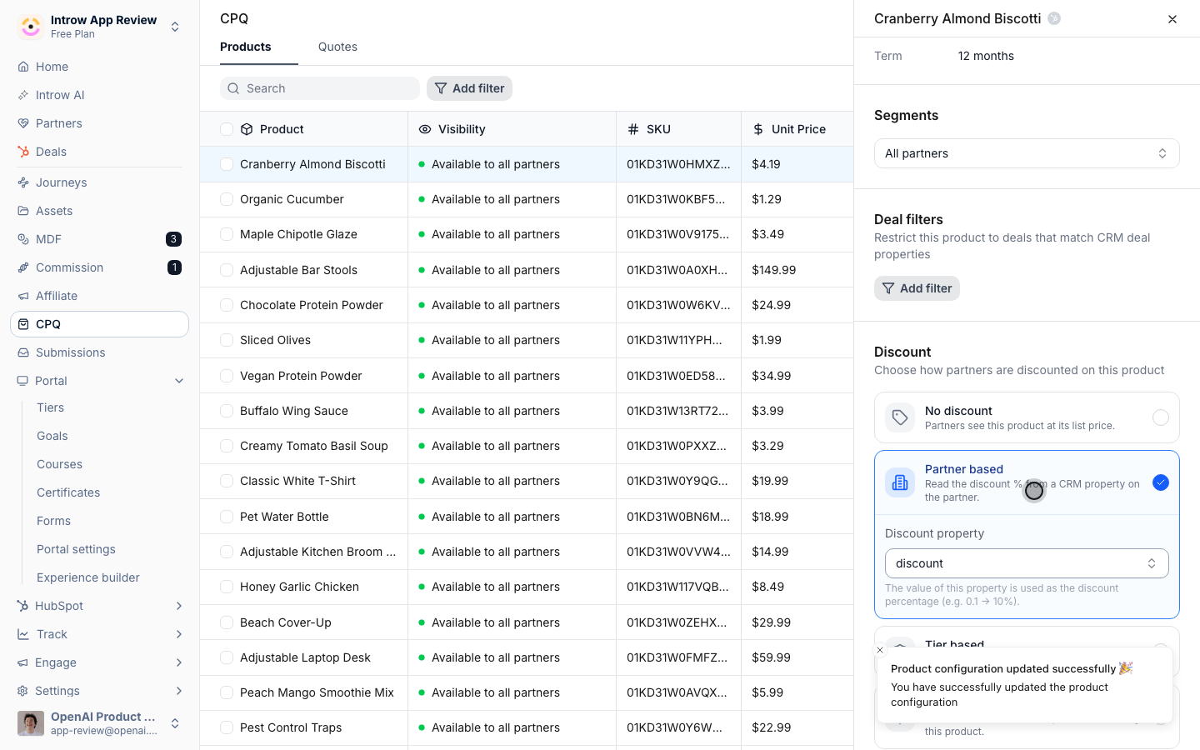
Task: Open the workspace switcher dropdown
Action: pos(175,27)
